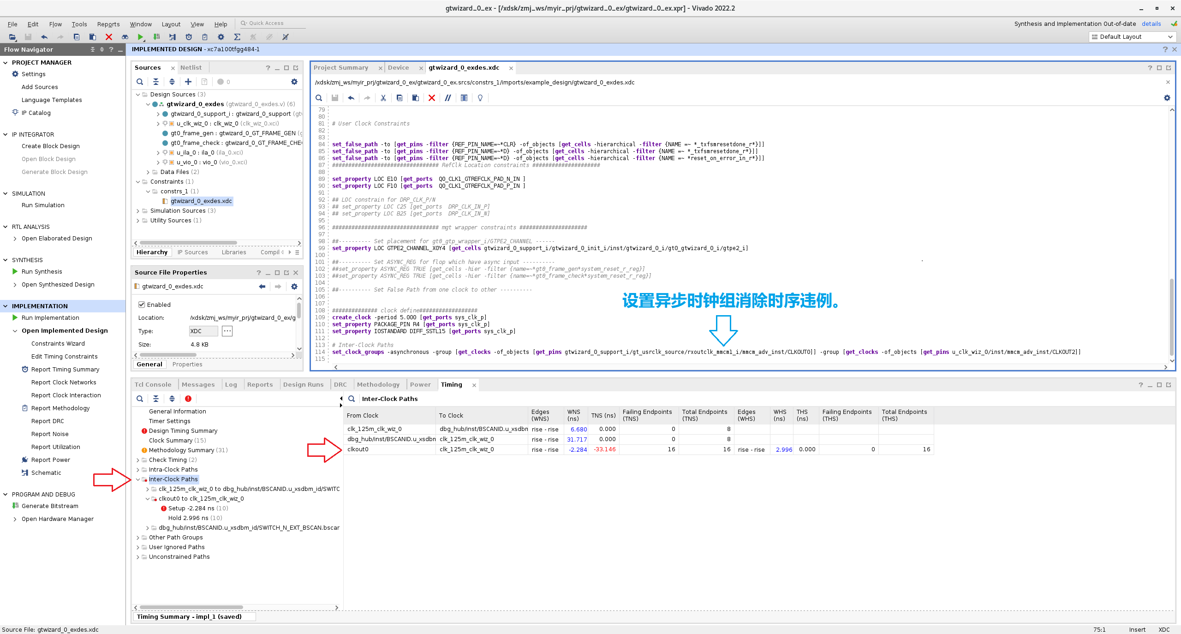Click the main toolbar Settings gear
1181x634 pixels.
click(221, 37)
